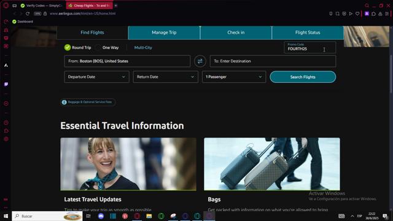Viewport: 393px width, 221px height.
Task: Open sidebar settings gear icon
Action: click(x=6, y=139)
